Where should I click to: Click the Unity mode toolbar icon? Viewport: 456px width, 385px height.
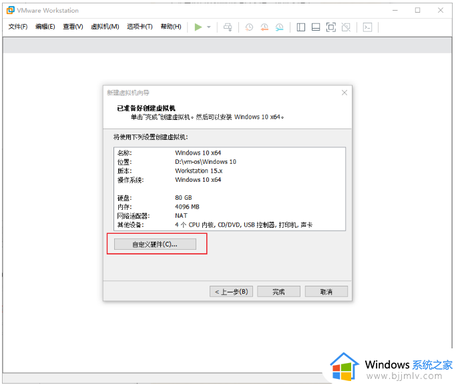[x=346, y=27]
